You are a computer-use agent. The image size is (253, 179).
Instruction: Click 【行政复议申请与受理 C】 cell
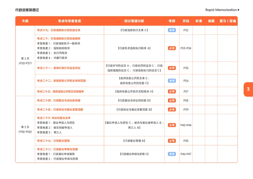pos(134,154)
